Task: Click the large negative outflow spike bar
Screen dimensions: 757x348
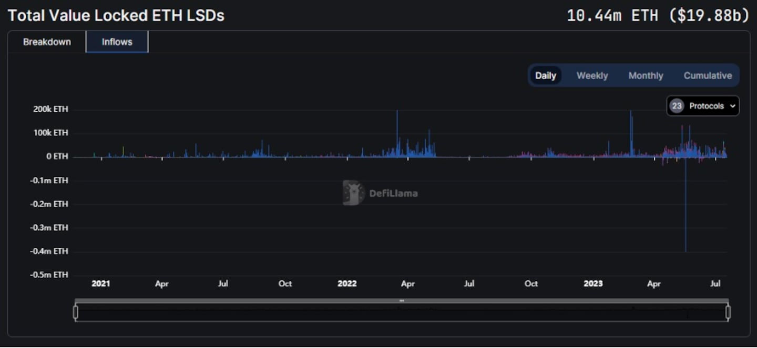Action: click(x=686, y=205)
